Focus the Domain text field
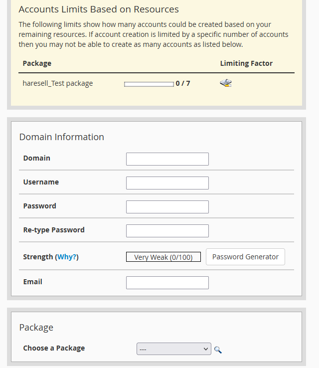Image resolution: width=319 pixels, height=368 pixels. pyautogui.click(x=167, y=159)
